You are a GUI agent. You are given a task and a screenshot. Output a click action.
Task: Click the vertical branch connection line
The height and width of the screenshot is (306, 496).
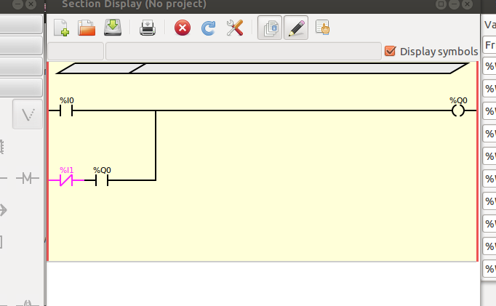tap(156, 145)
